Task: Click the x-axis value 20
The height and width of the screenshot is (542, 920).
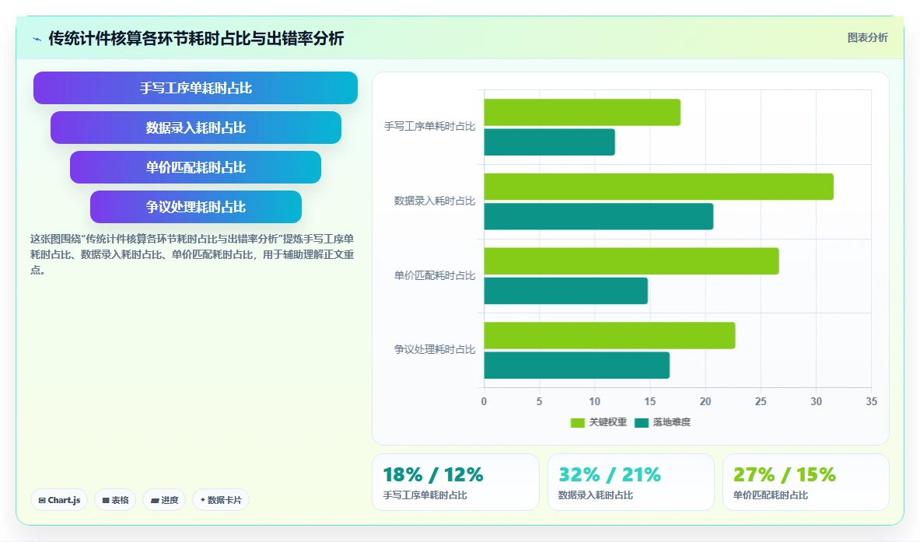Action: pyautogui.click(x=705, y=402)
